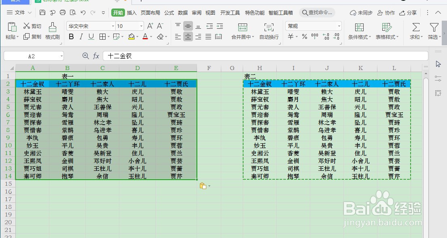
Task: Open number format dropdown 常规
Action: (339, 26)
